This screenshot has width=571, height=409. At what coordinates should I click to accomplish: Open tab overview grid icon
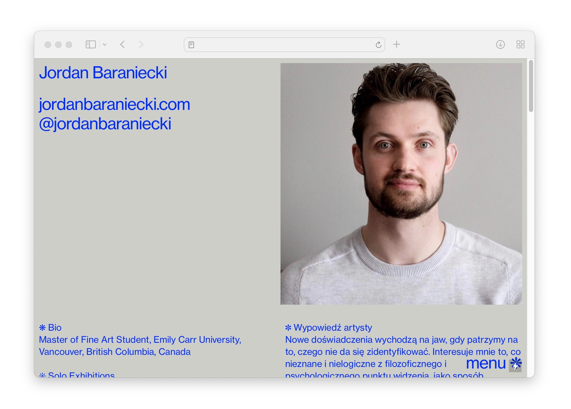click(520, 44)
